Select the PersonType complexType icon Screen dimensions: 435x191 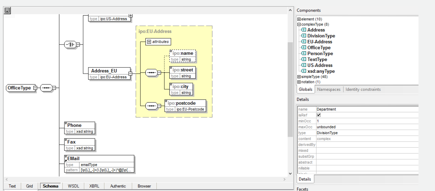click(304, 54)
